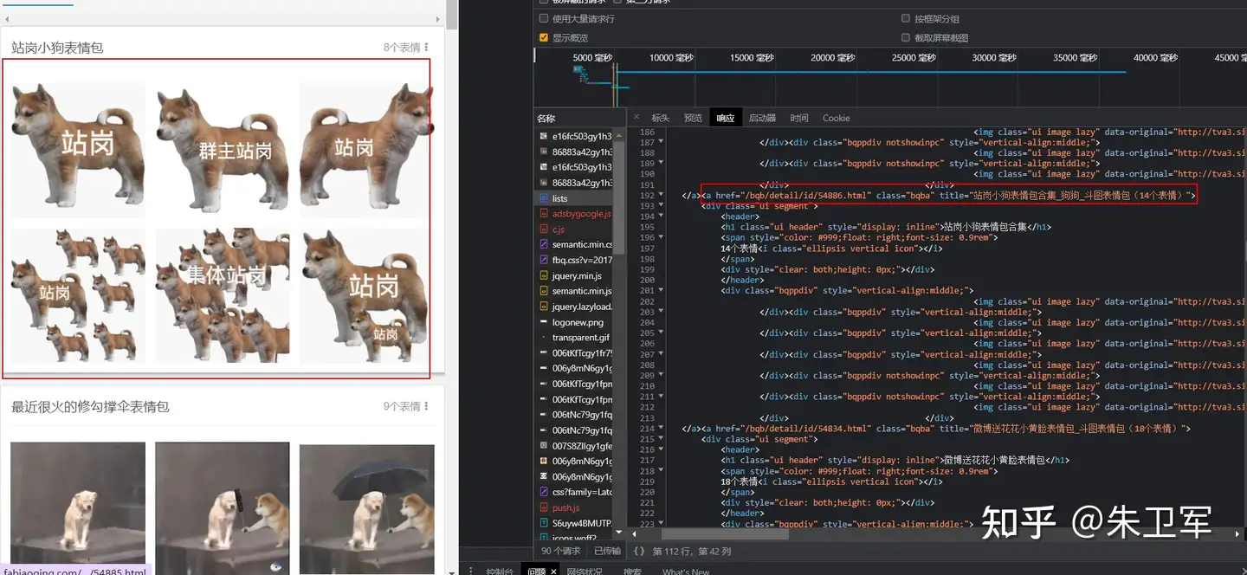Open the What's New drawer tab
This screenshot has width=1247, height=575.
point(686,572)
